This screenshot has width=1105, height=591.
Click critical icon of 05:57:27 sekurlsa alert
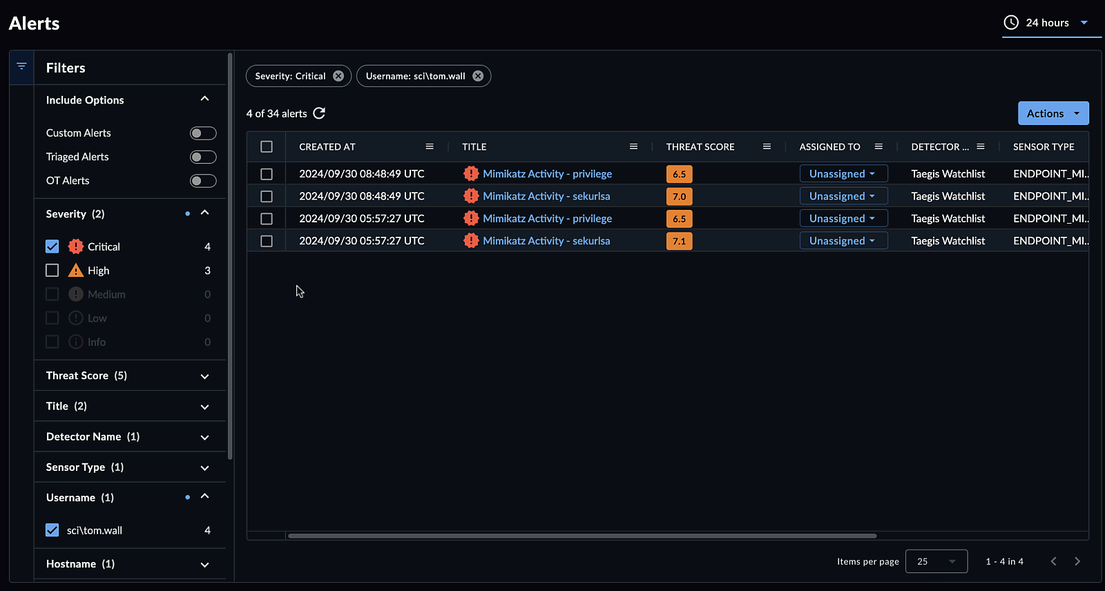pos(471,241)
